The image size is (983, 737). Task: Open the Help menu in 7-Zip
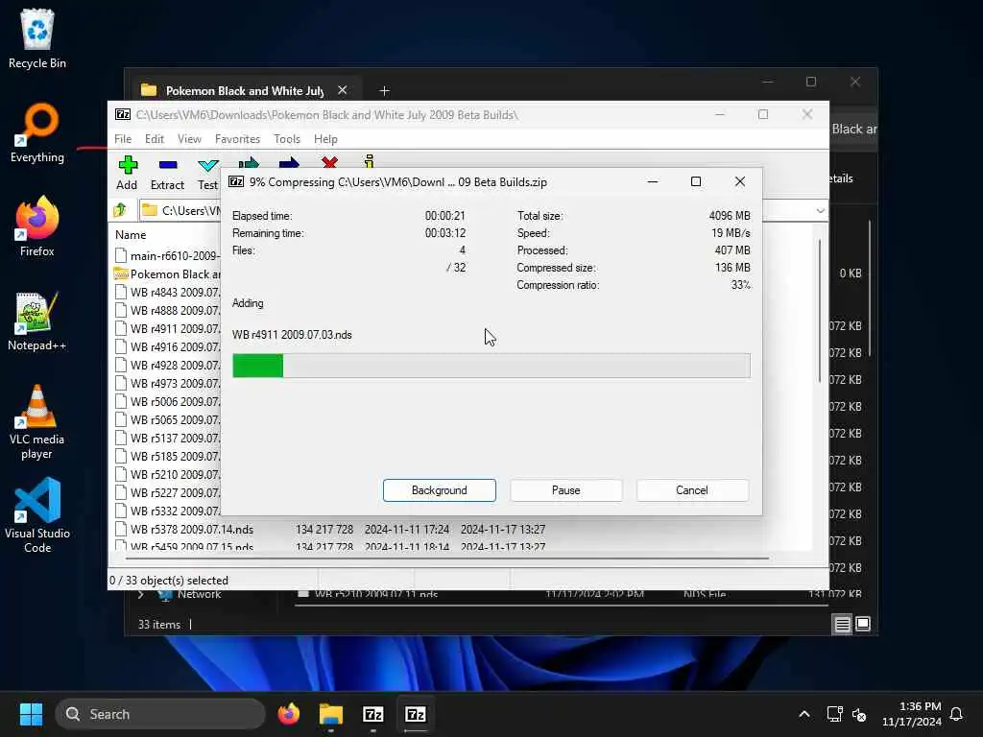(326, 139)
